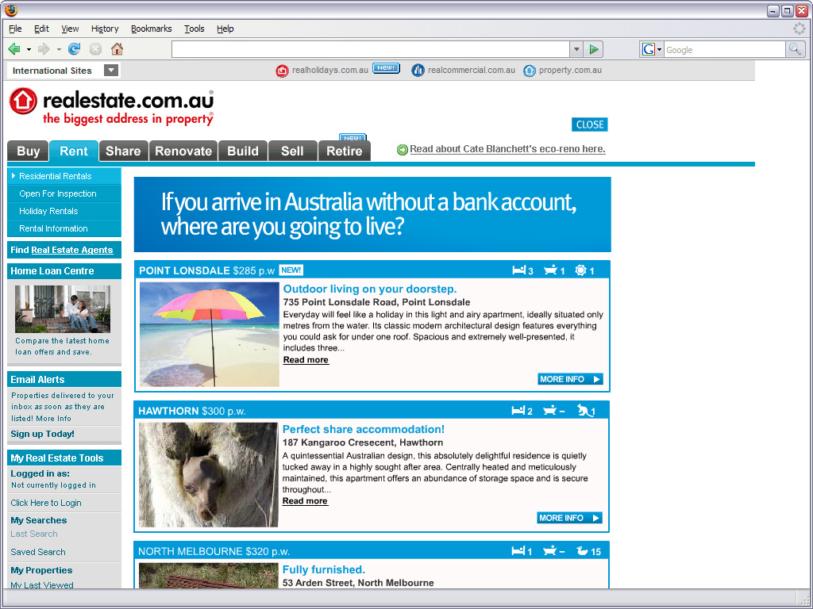Open the Retire tab

345,151
